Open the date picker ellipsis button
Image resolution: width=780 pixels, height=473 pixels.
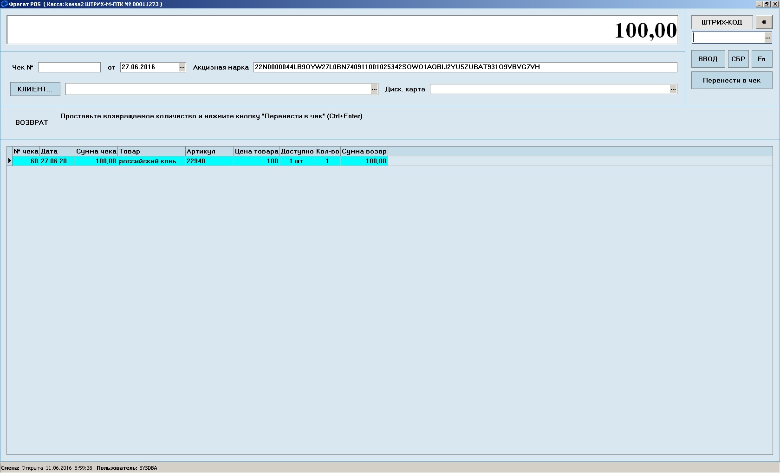[x=182, y=67]
